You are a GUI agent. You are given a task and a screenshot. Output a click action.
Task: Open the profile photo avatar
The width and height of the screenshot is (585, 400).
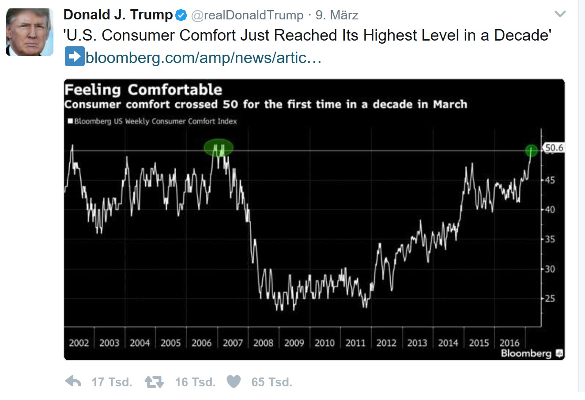(x=29, y=32)
